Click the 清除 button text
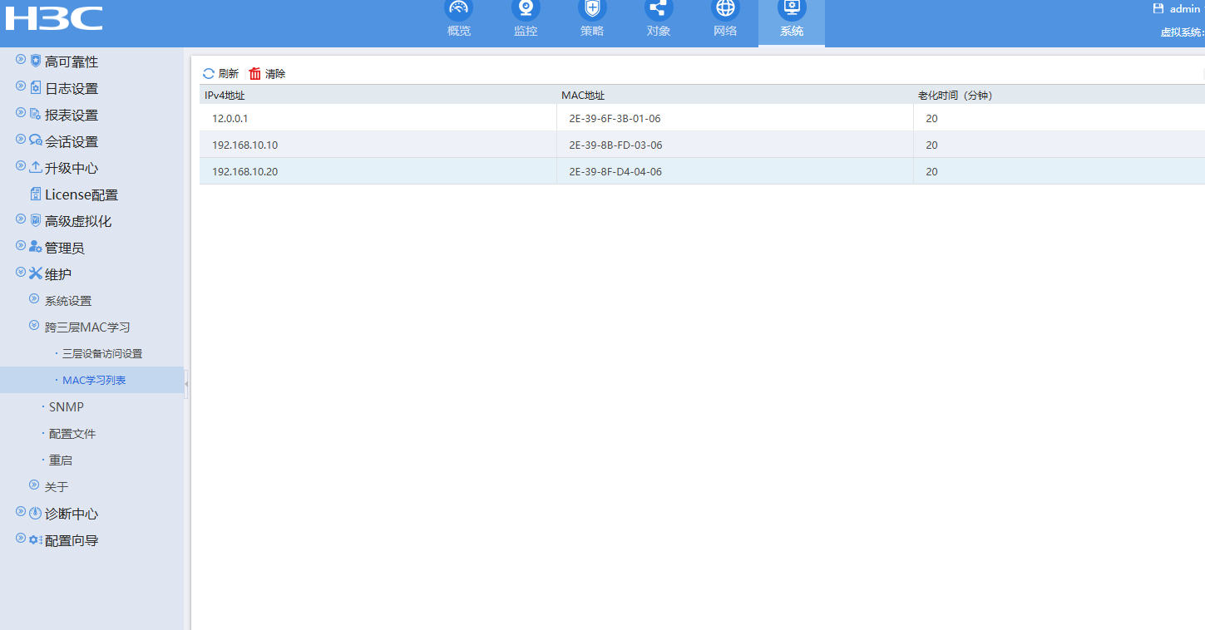The image size is (1205, 630). pos(275,74)
